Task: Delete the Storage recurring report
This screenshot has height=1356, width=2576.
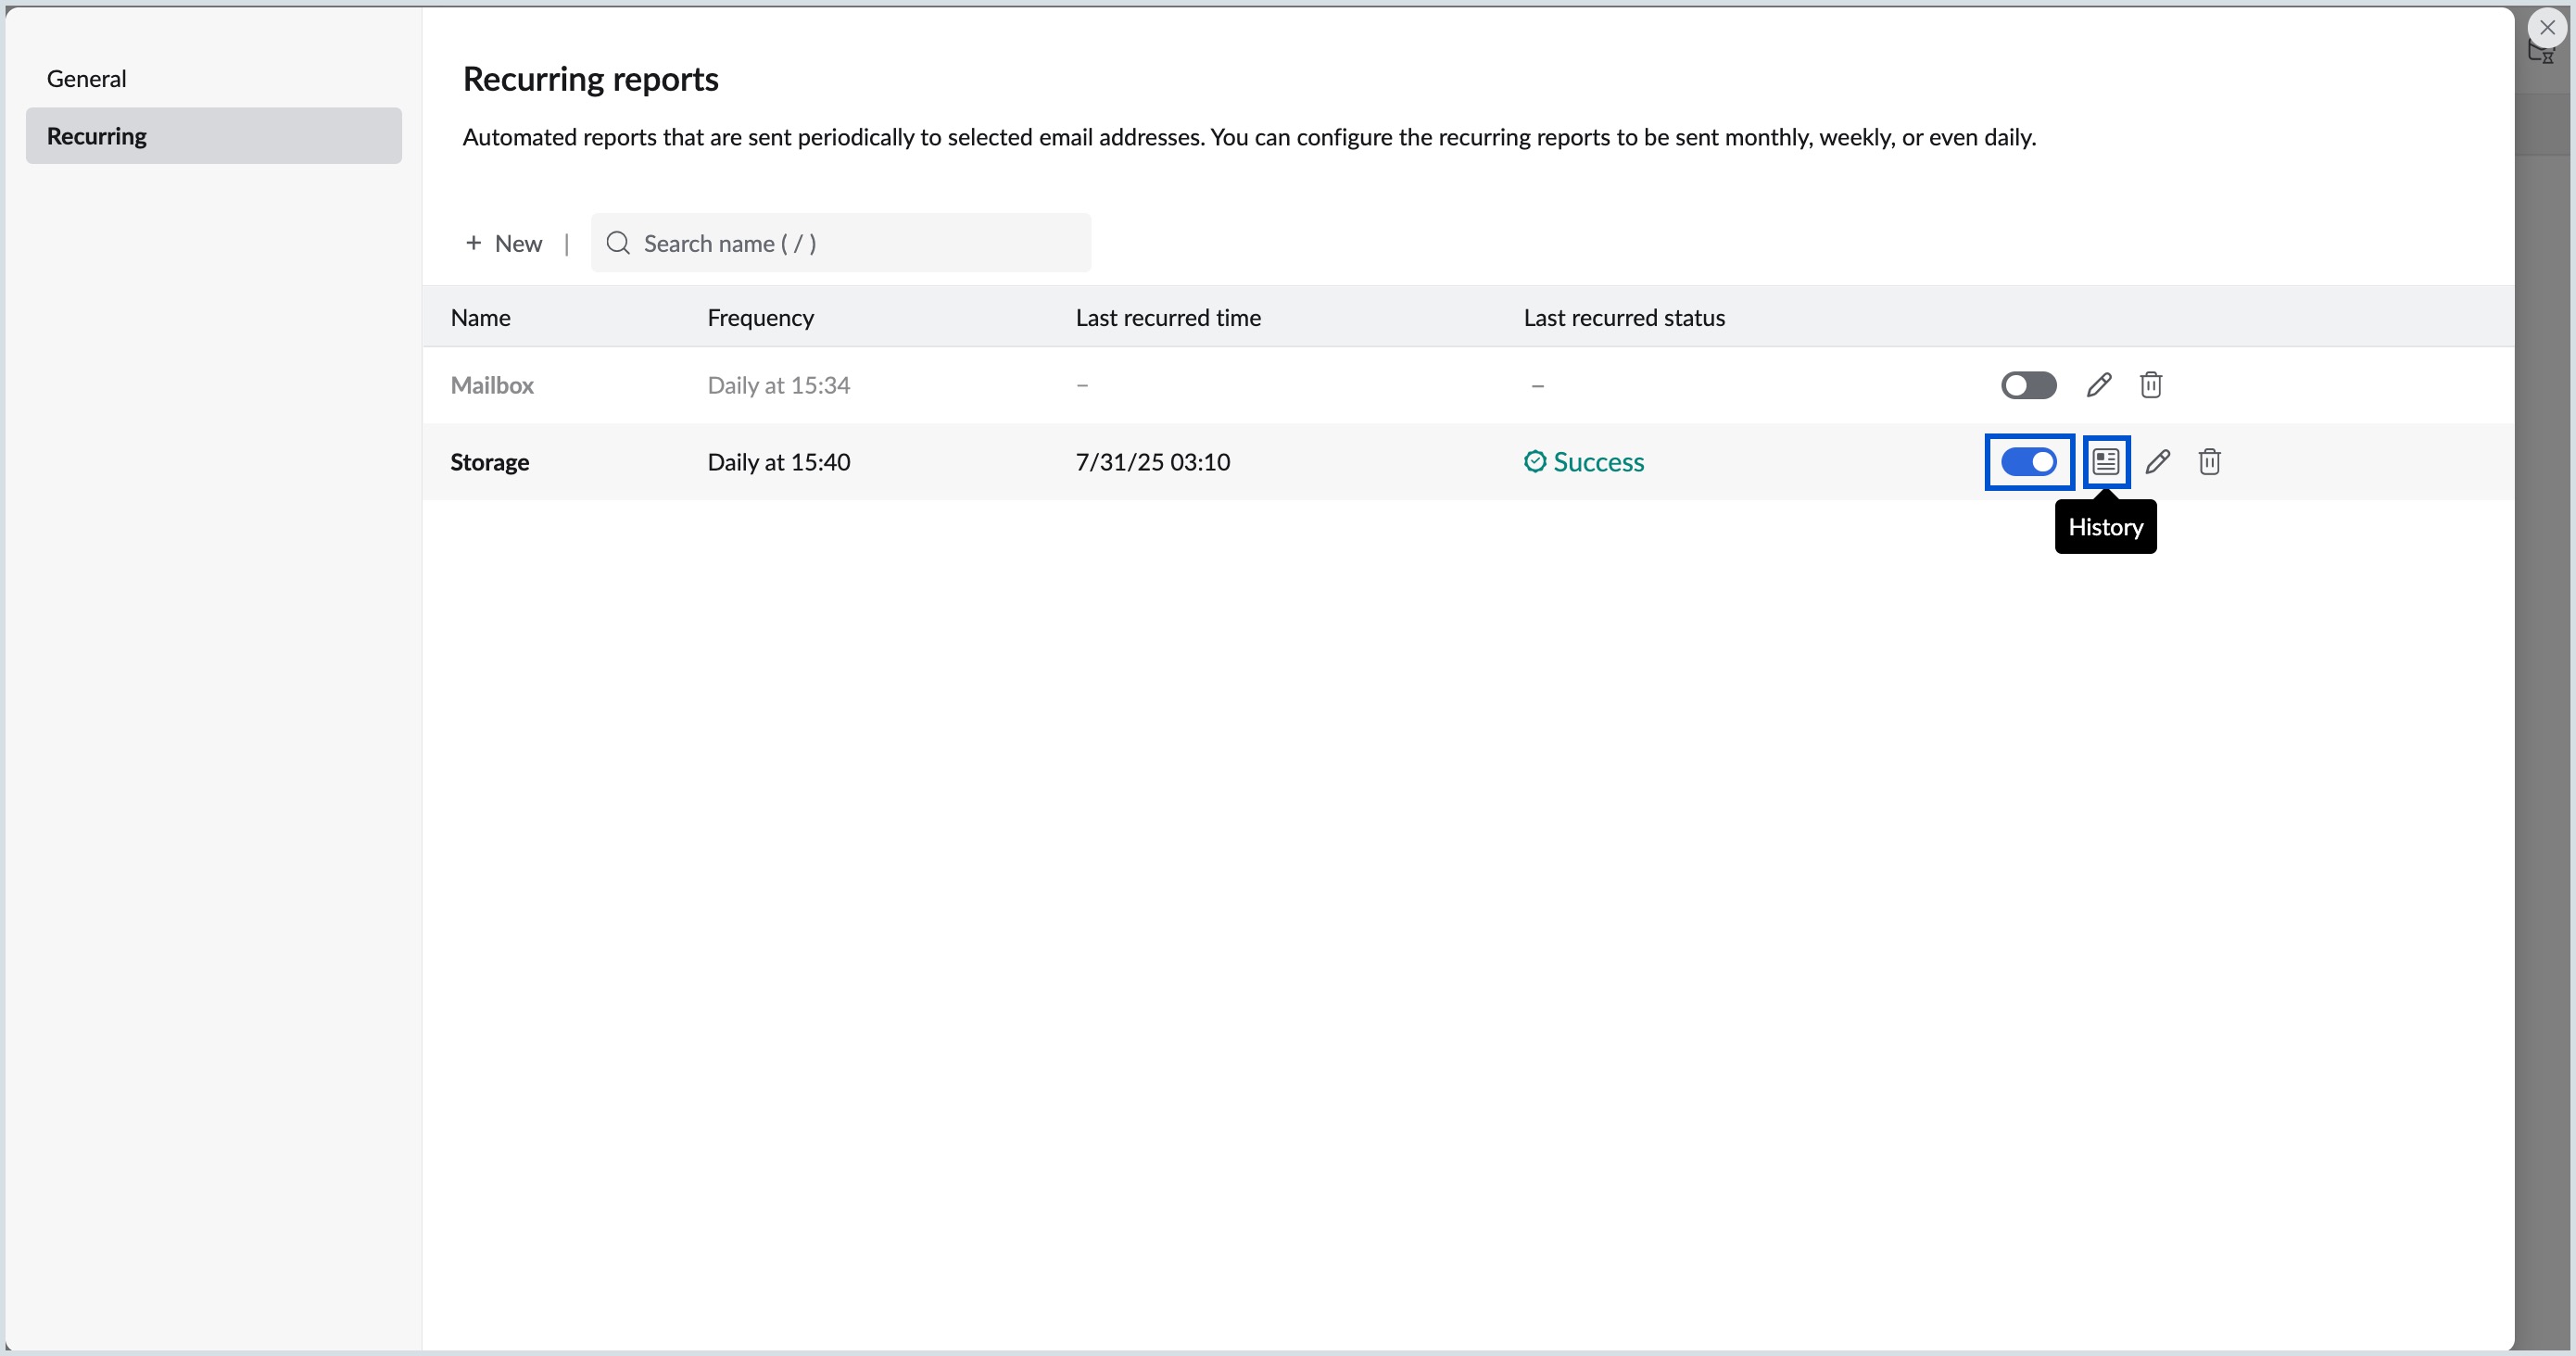Action: pos(2210,461)
